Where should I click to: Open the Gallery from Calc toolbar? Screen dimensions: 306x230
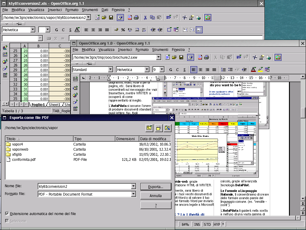(208, 18)
